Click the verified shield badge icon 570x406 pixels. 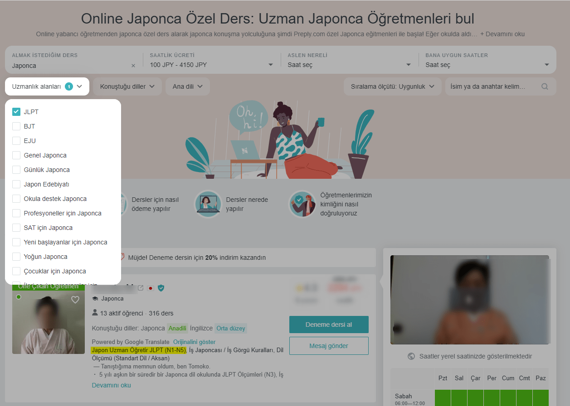161,288
